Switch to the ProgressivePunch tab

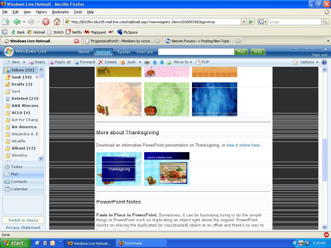[123, 41]
